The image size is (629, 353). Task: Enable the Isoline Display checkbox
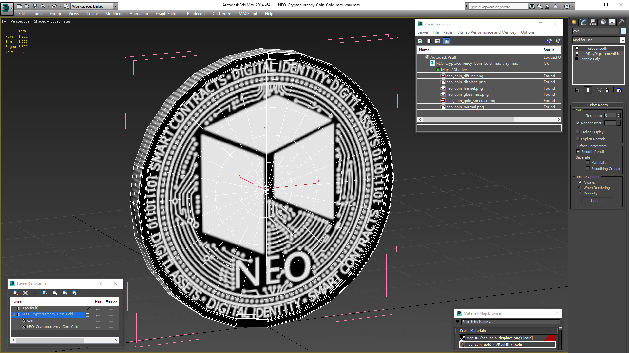coord(578,132)
